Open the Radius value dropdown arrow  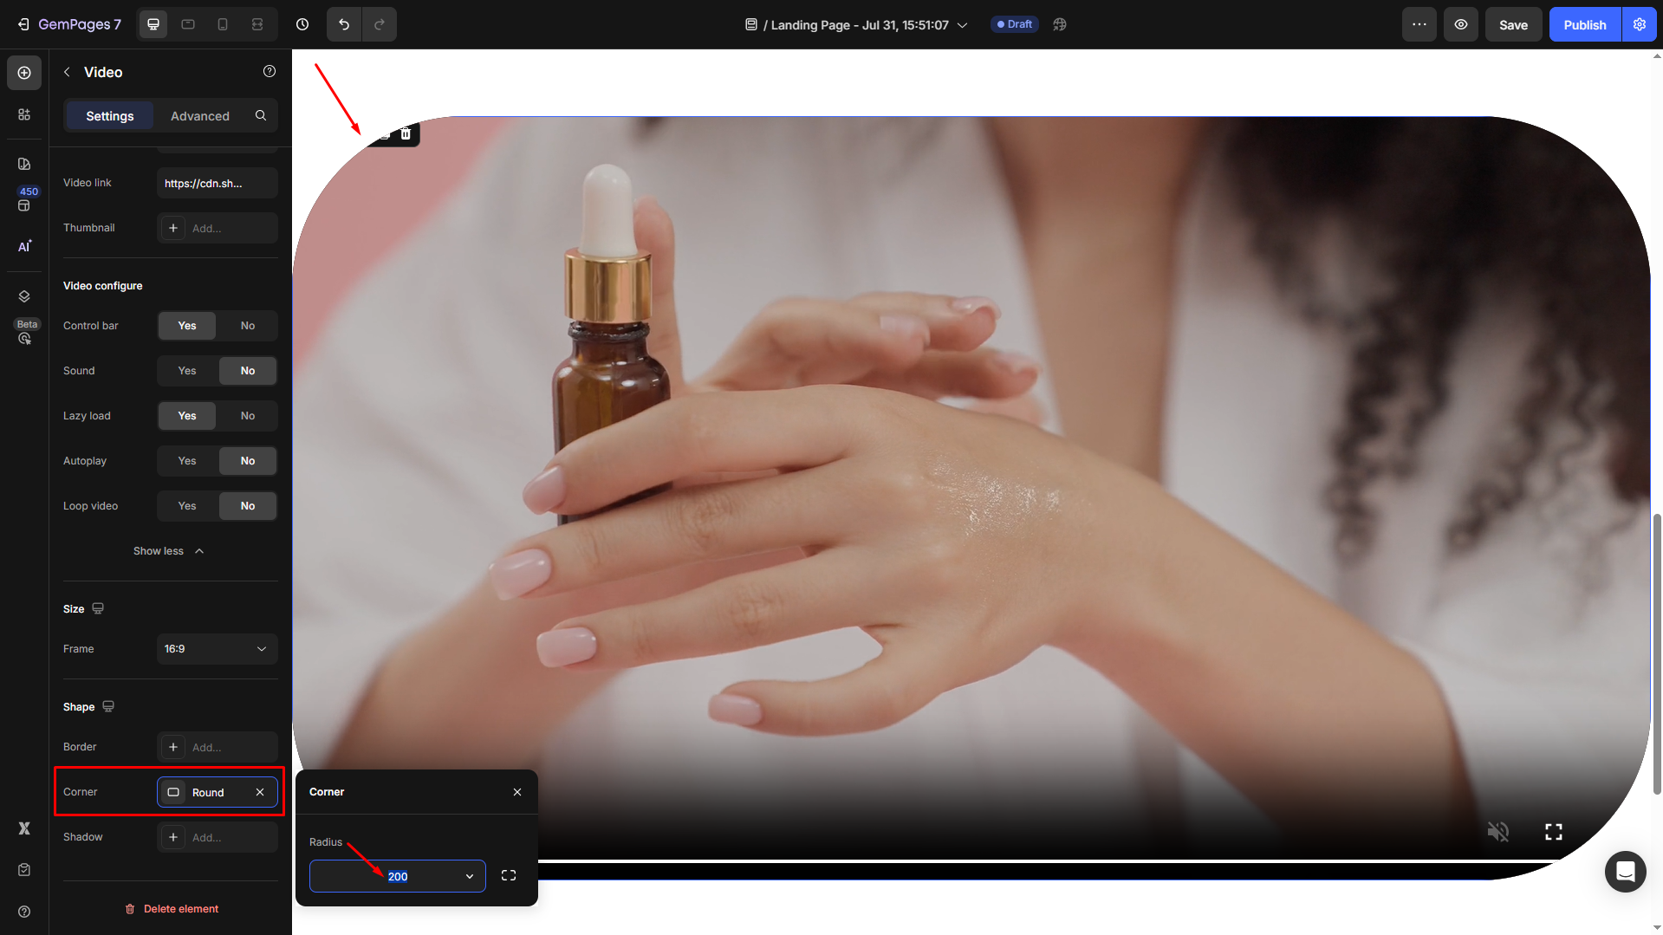click(x=470, y=876)
